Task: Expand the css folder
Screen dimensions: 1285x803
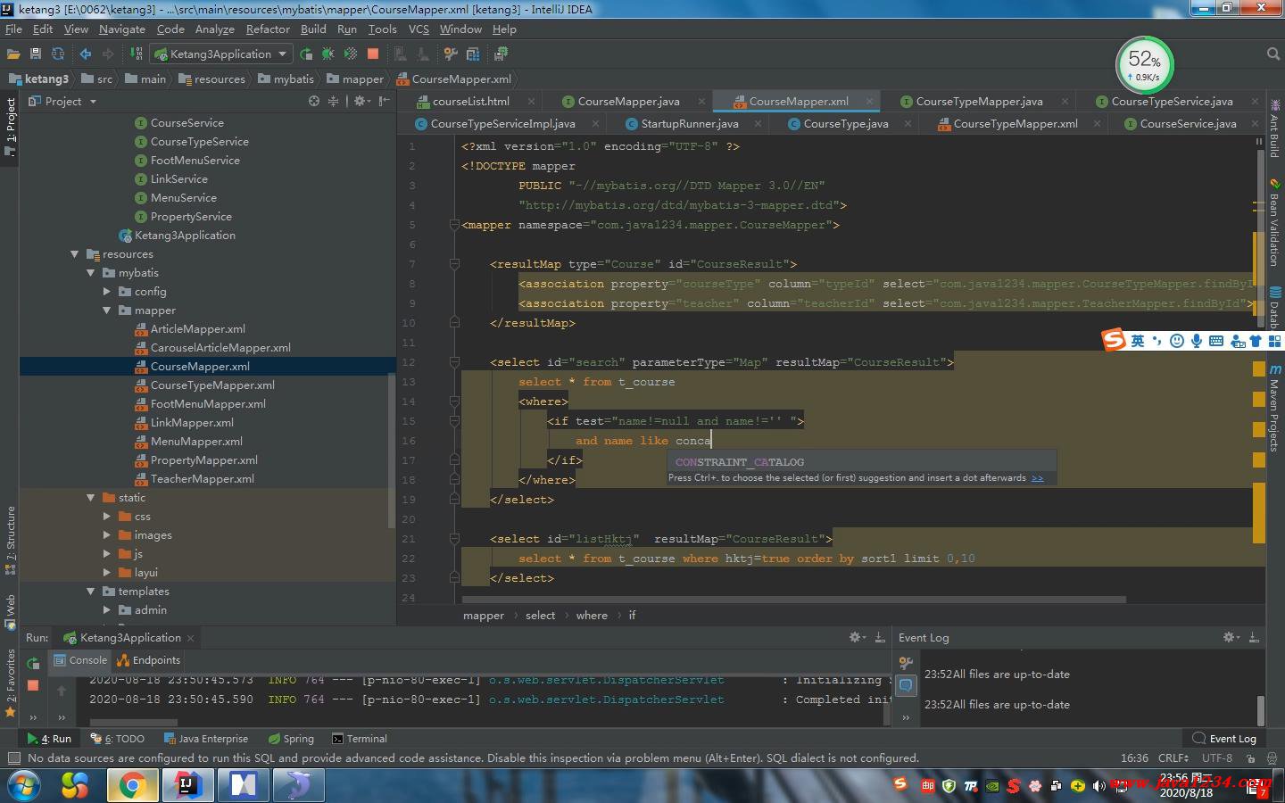Action: point(107,517)
